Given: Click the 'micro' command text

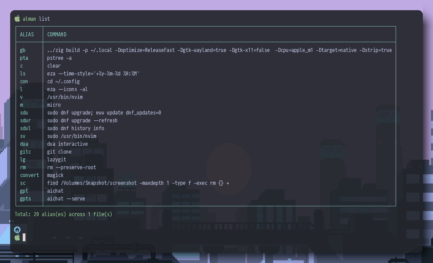Looking at the screenshot, I should pos(54,105).
